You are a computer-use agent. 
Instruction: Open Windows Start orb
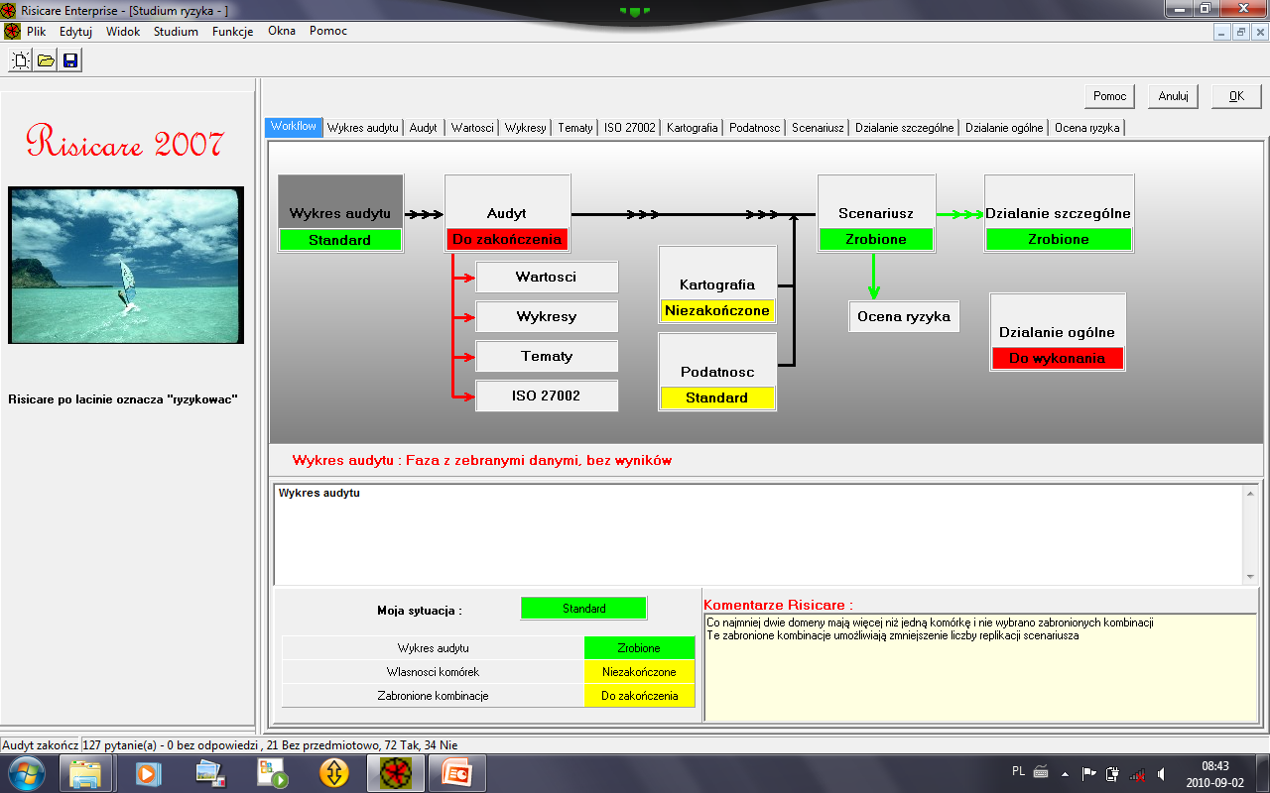[25, 772]
